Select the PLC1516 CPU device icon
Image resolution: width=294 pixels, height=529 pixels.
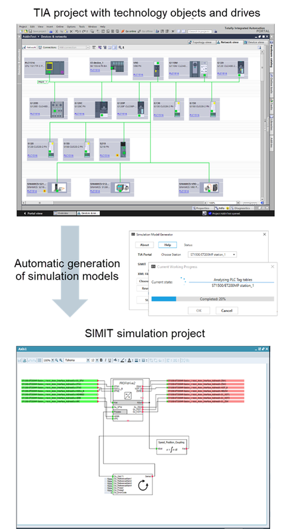[56, 68]
